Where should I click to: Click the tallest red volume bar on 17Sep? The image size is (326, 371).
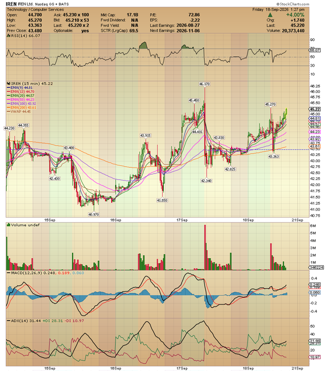pos(205,247)
